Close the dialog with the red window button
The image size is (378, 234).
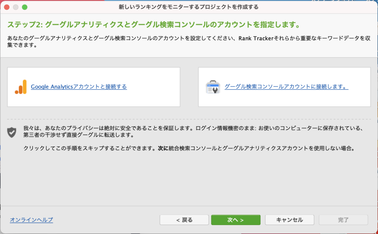pyautogui.click(x=7, y=7)
